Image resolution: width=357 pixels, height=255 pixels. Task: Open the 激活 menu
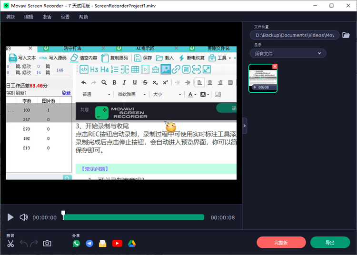pyautogui.click(x=47, y=17)
